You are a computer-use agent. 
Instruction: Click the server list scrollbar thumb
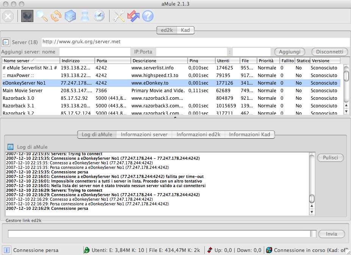tap(346, 76)
